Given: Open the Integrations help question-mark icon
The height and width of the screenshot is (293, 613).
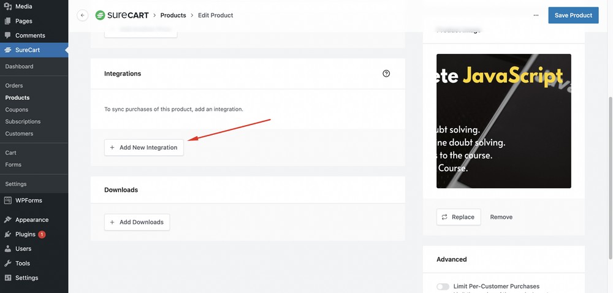Looking at the screenshot, I should click(x=386, y=74).
